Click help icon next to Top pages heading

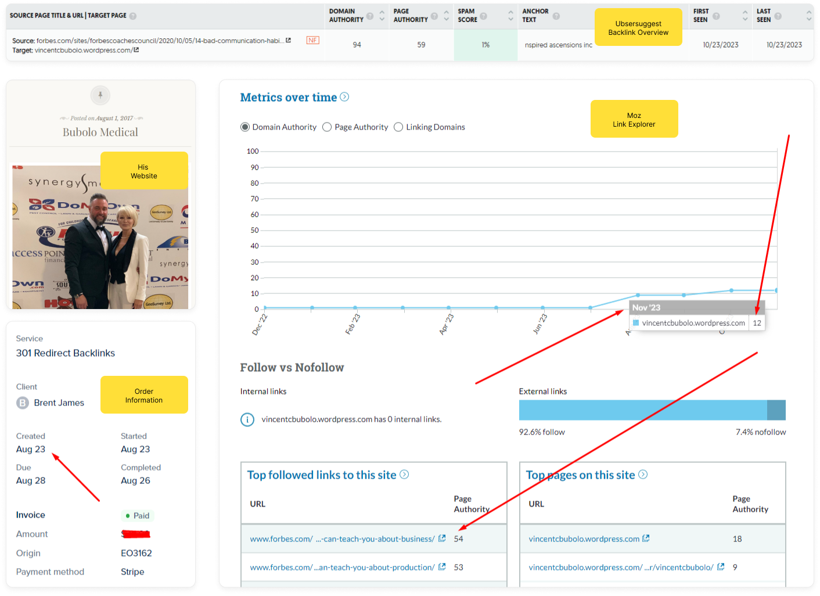tap(643, 475)
